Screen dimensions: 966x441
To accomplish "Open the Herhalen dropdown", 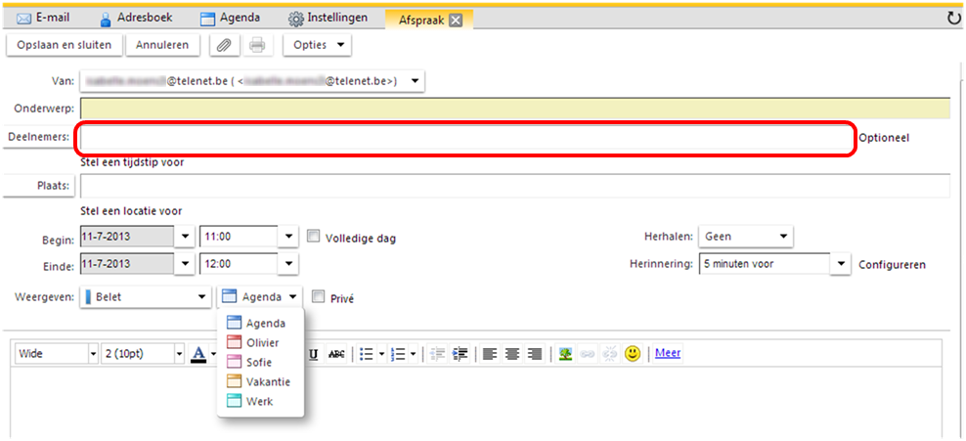I will [745, 236].
